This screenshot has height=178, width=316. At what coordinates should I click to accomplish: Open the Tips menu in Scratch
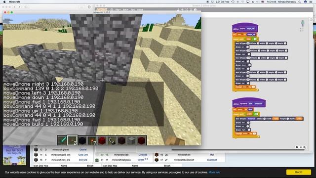tap(133, 9)
